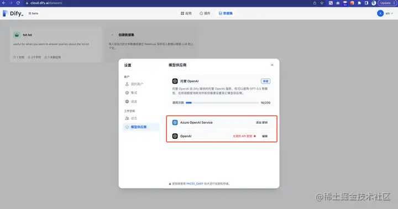
Task: Click the 创建数据集 card
Action: tap(151, 45)
